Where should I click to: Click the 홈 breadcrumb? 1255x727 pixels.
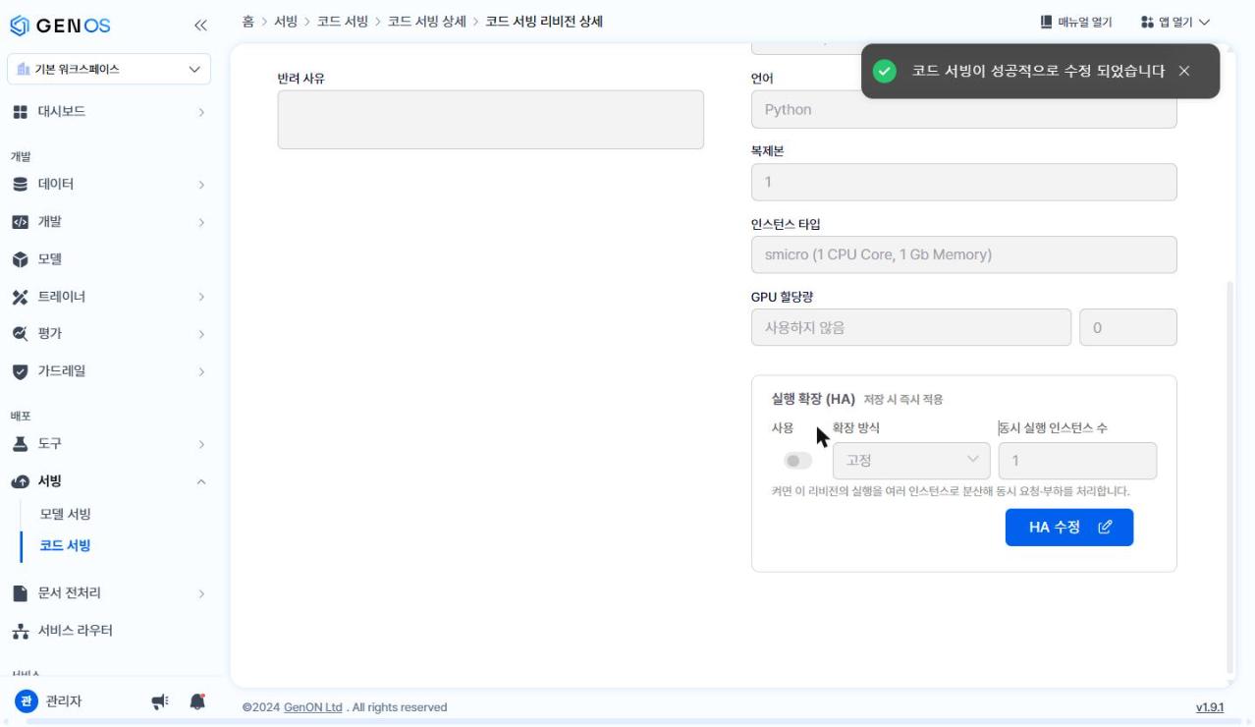248,22
